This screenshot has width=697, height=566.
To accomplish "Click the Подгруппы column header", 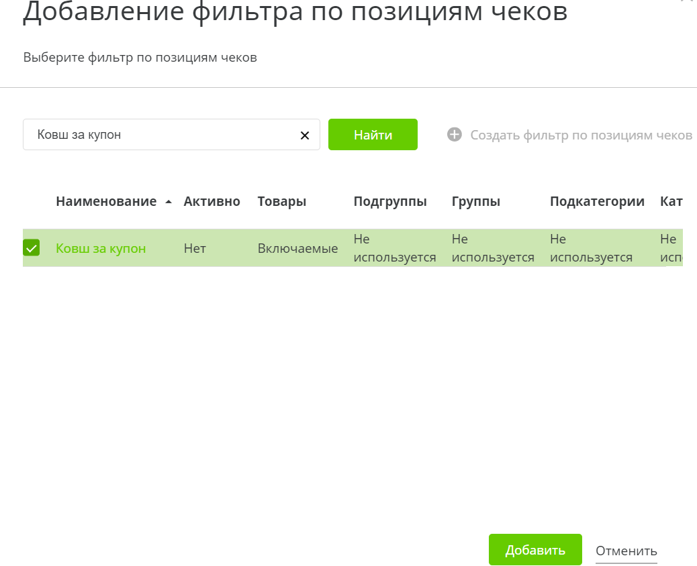I will coord(389,201).
